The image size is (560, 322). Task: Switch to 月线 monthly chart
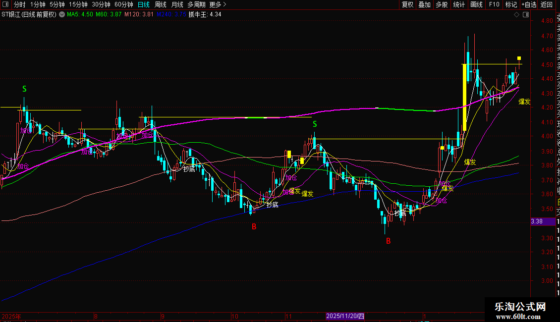click(177, 4)
